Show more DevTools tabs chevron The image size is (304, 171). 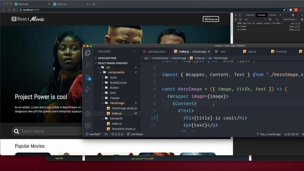coord(280,15)
